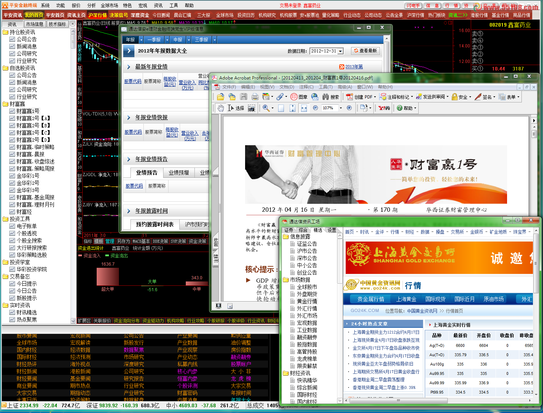This screenshot has width=543, height=413.
Task: Click the Save disk icon in Acrobat toolbar
Action: pos(244,97)
